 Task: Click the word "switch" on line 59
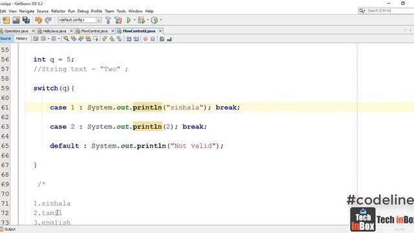point(46,88)
